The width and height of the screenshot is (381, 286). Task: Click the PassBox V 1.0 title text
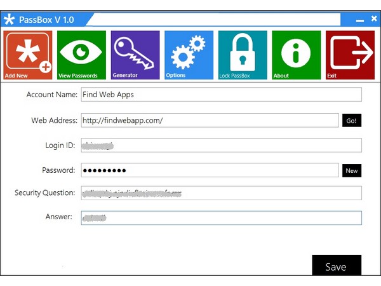click(x=46, y=20)
